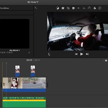Image resolution: width=108 pixels, height=108 pixels.
Task: Open the color balance adjustment
Action: [58, 8]
